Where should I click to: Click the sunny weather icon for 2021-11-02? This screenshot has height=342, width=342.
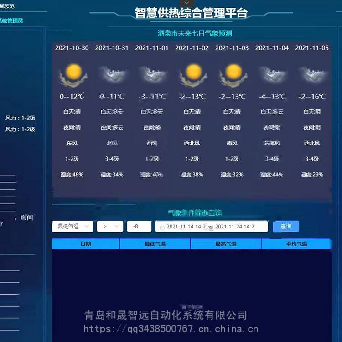click(x=193, y=75)
